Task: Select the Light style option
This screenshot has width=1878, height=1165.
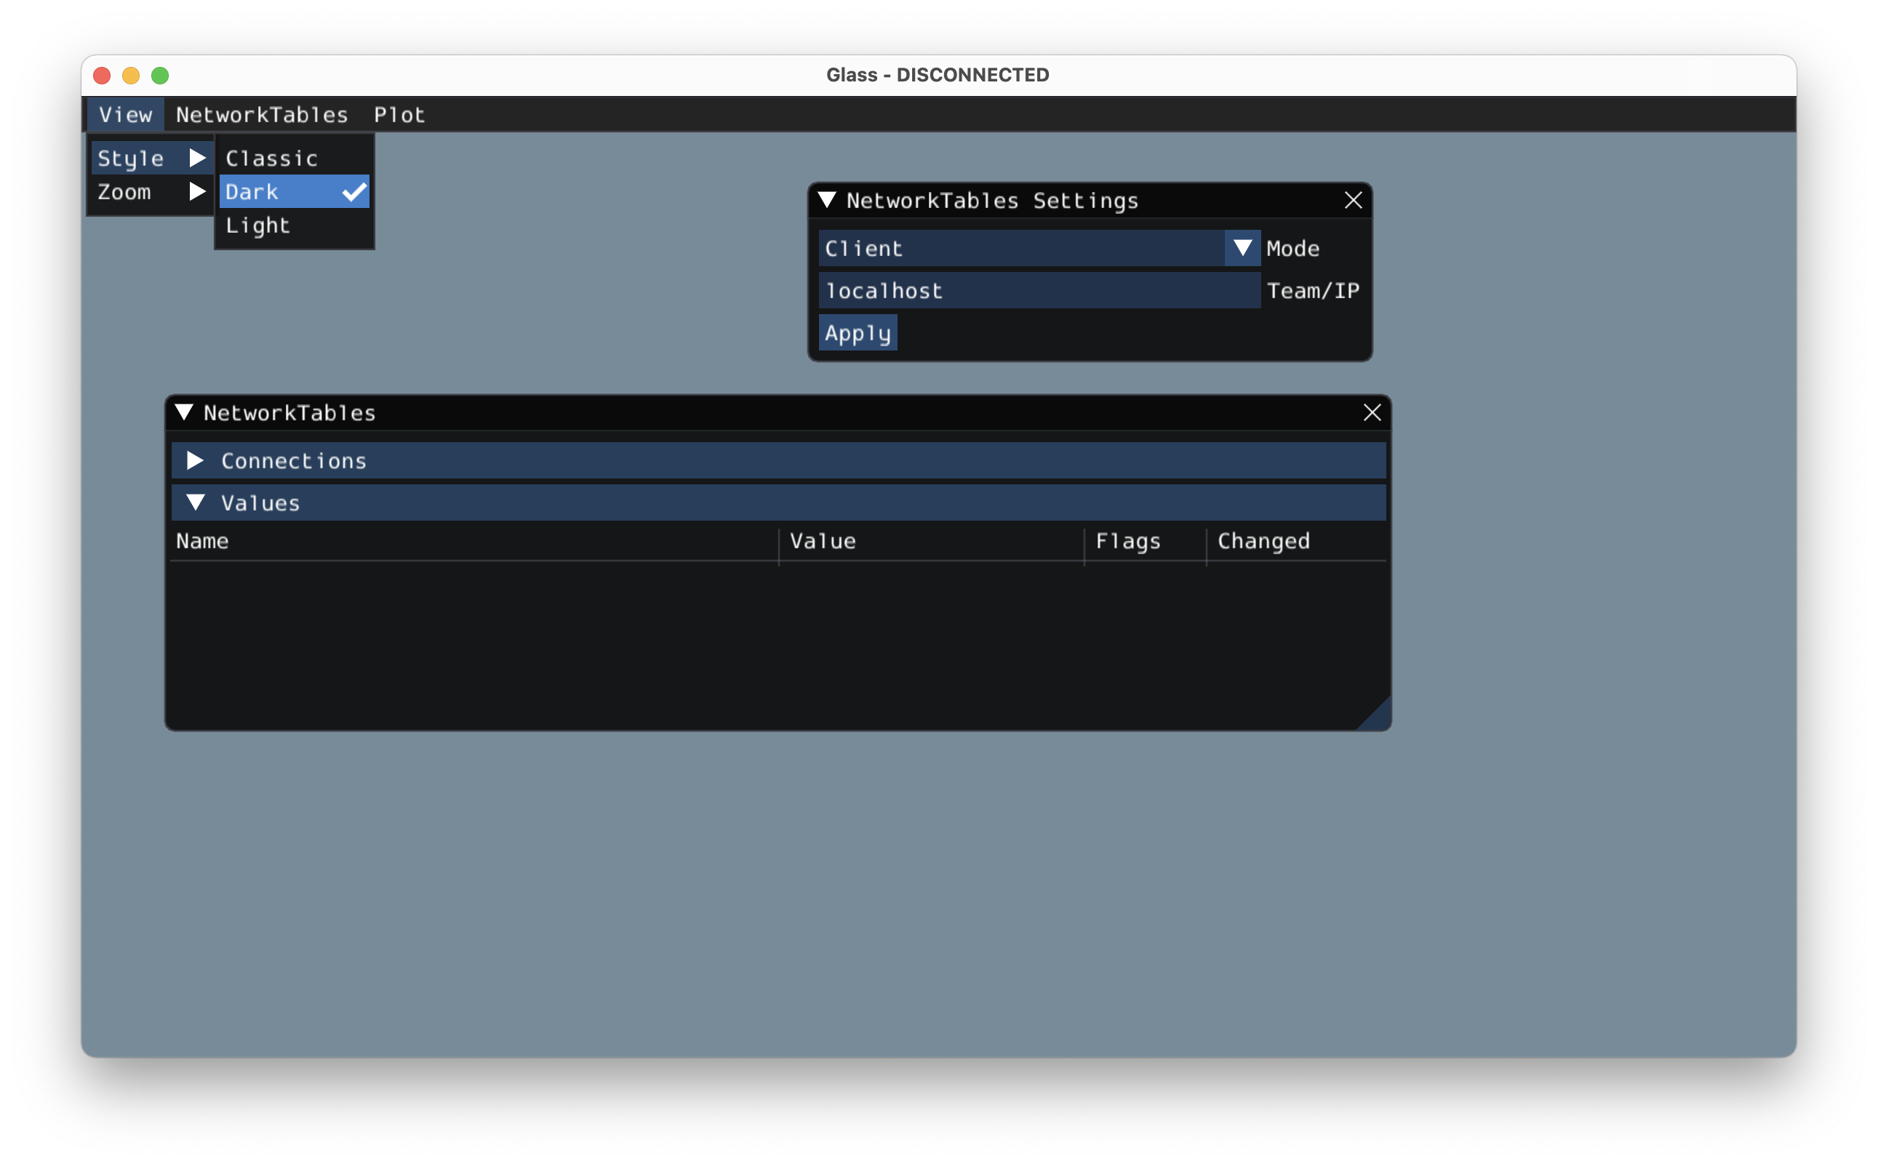Action: tap(259, 224)
